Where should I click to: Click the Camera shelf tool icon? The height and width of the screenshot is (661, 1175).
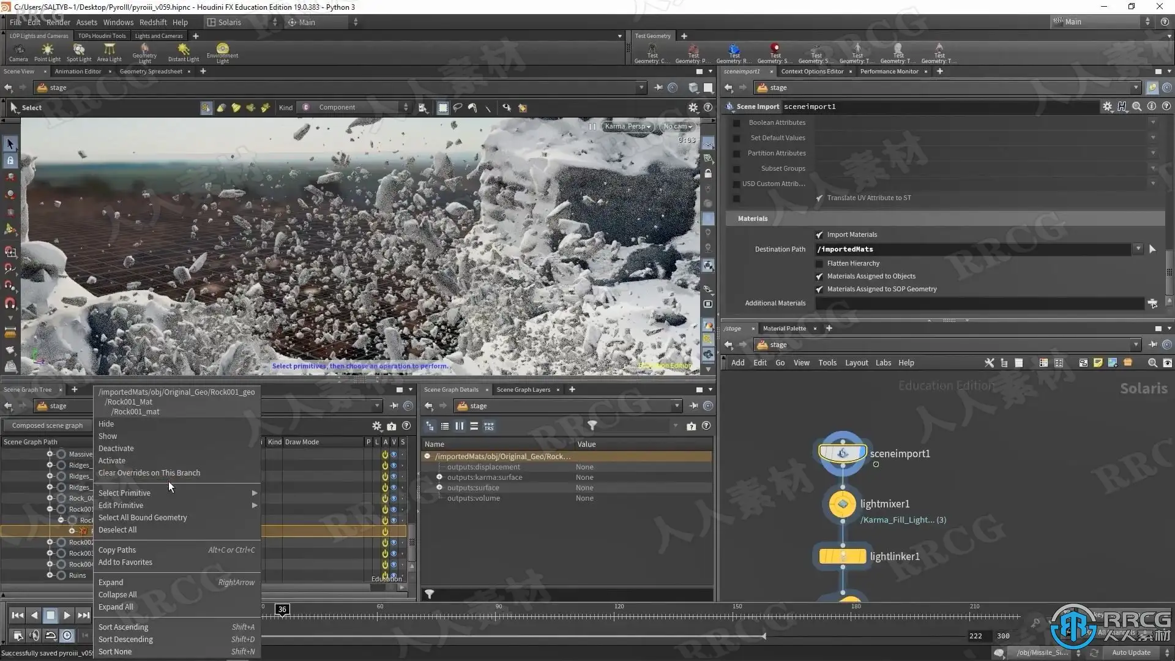[18, 50]
